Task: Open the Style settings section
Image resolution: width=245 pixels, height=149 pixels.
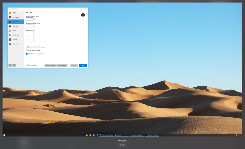Action: 15,13
